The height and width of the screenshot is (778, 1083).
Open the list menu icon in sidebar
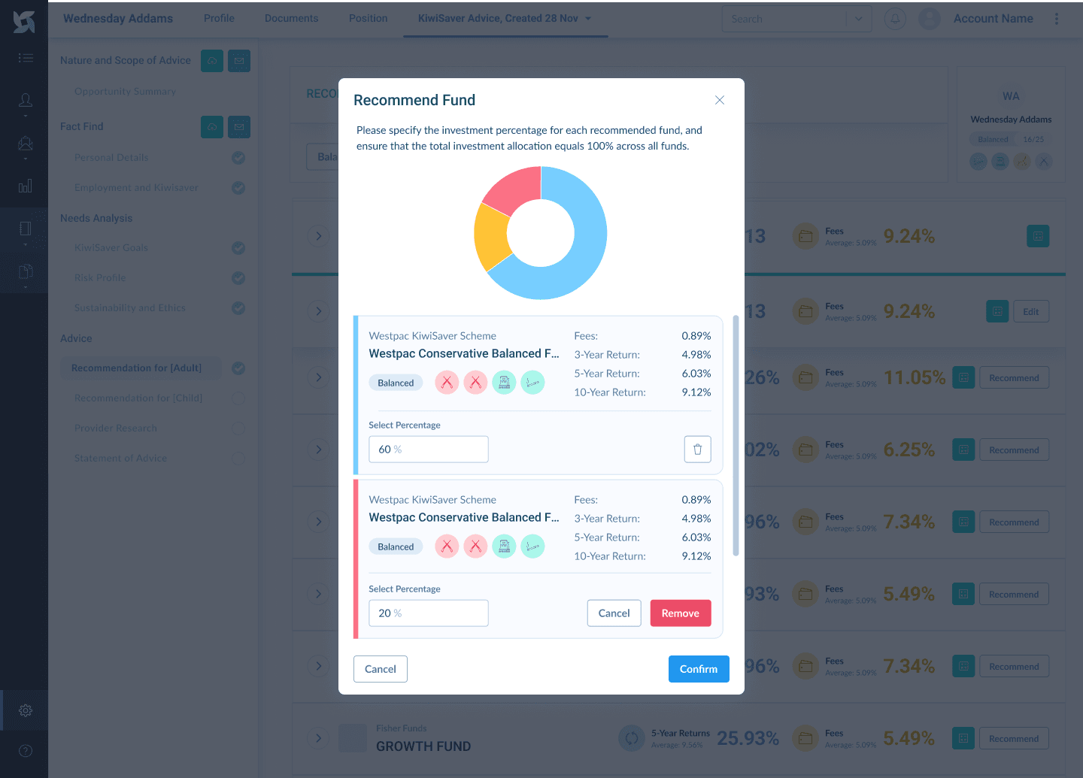[26, 58]
